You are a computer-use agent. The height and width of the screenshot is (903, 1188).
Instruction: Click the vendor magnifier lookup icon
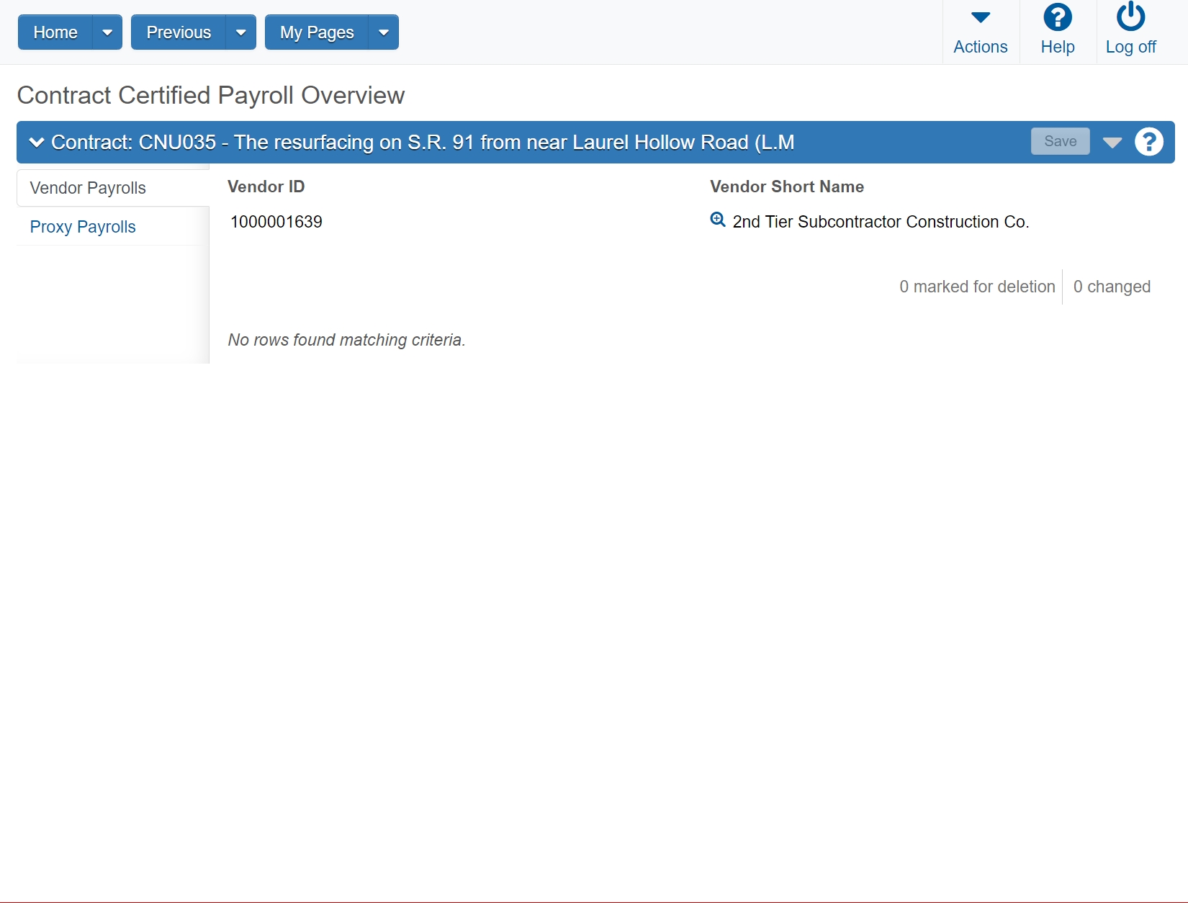click(x=718, y=220)
